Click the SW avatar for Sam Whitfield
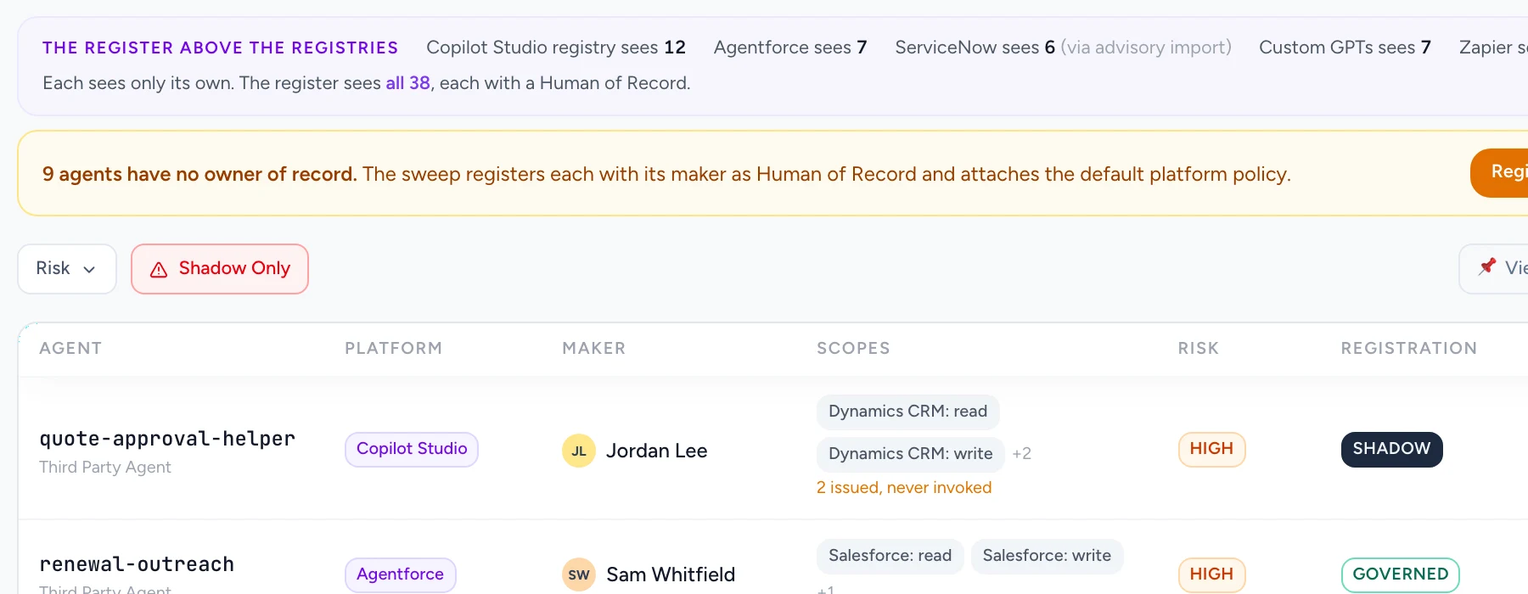The height and width of the screenshot is (594, 1528). pos(579,574)
